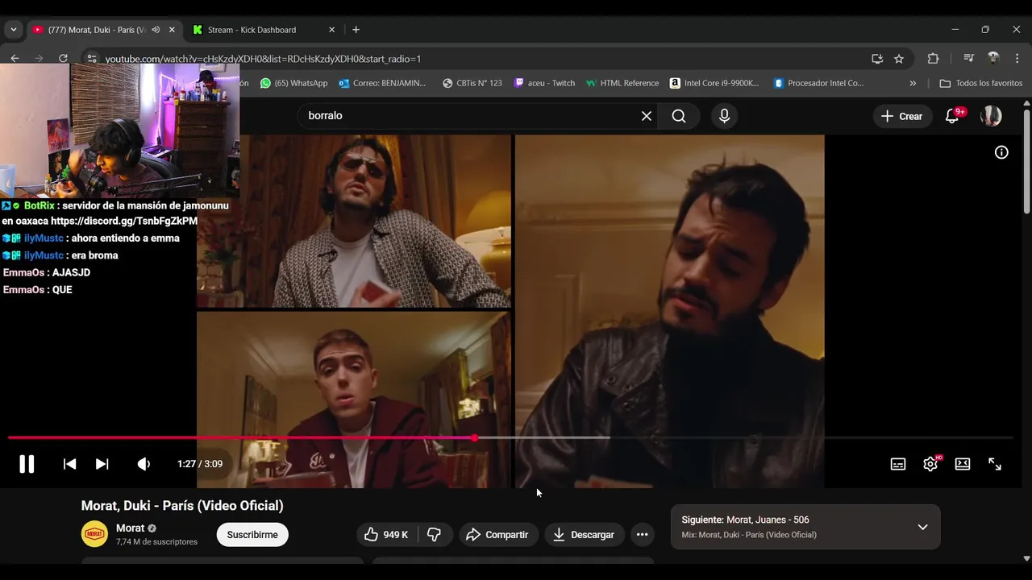Open the Todos los favoritos folder
This screenshot has height=580, width=1032.
(x=980, y=83)
